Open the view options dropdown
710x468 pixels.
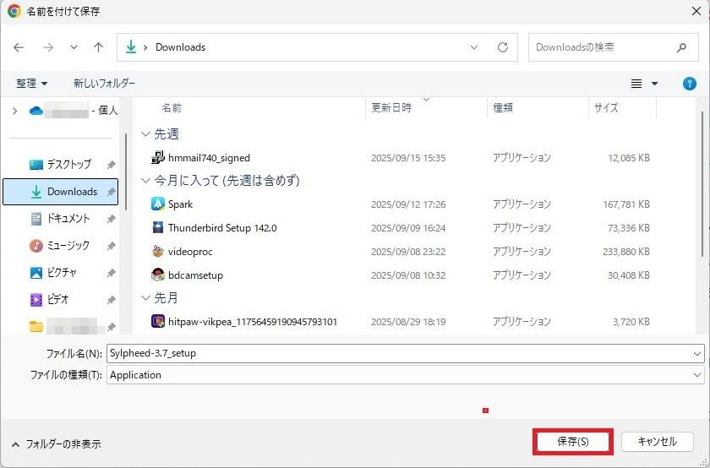(654, 84)
